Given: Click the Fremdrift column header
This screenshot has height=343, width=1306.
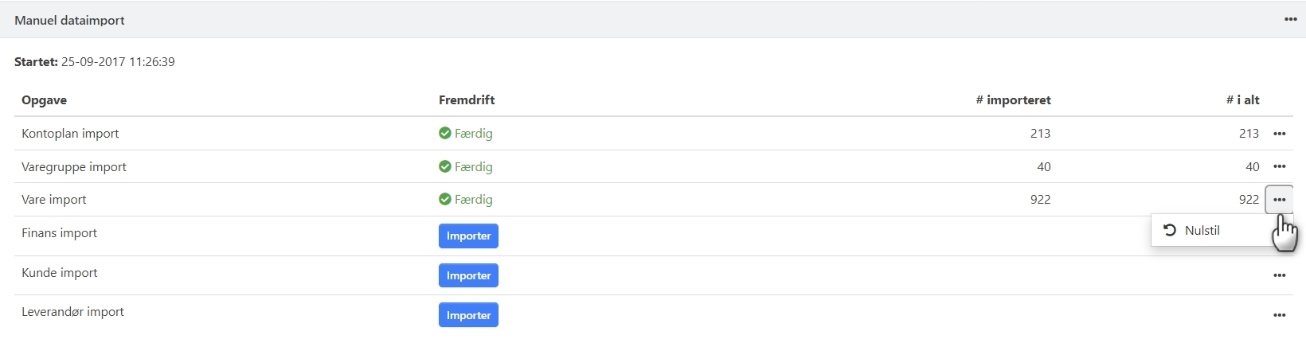Looking at the screenshot, I should pos(467,100).
